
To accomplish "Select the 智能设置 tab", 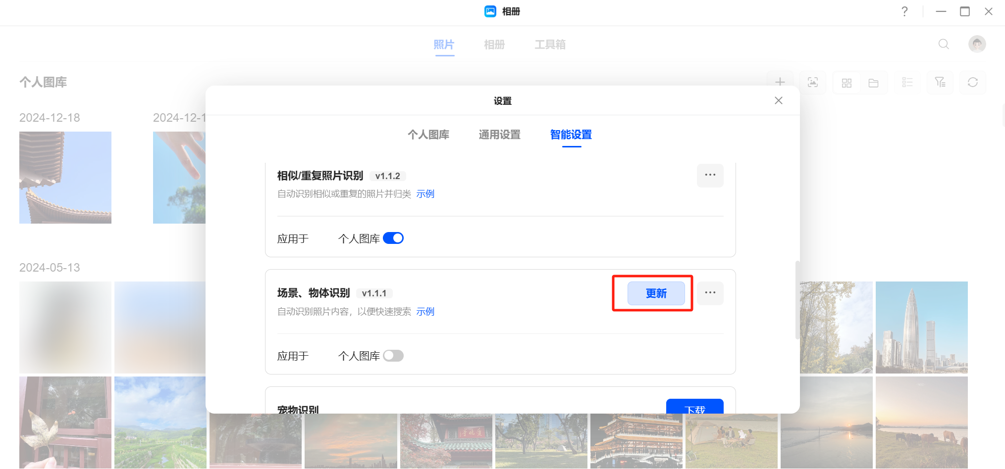I will (571, 135).
